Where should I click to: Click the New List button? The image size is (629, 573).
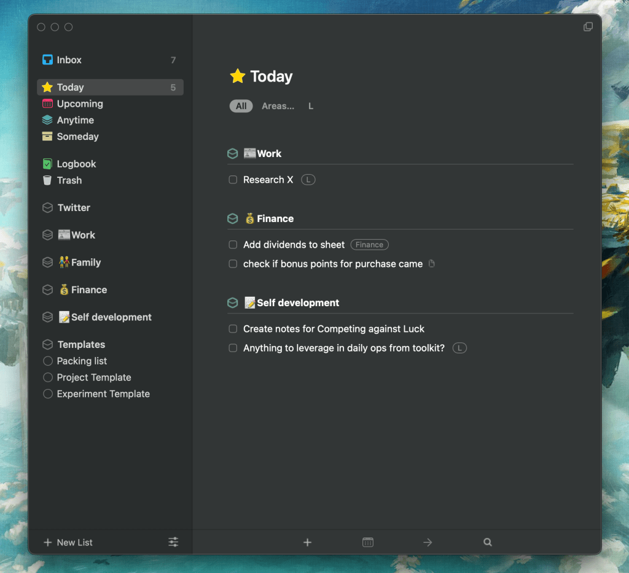[x=68, y=542]
